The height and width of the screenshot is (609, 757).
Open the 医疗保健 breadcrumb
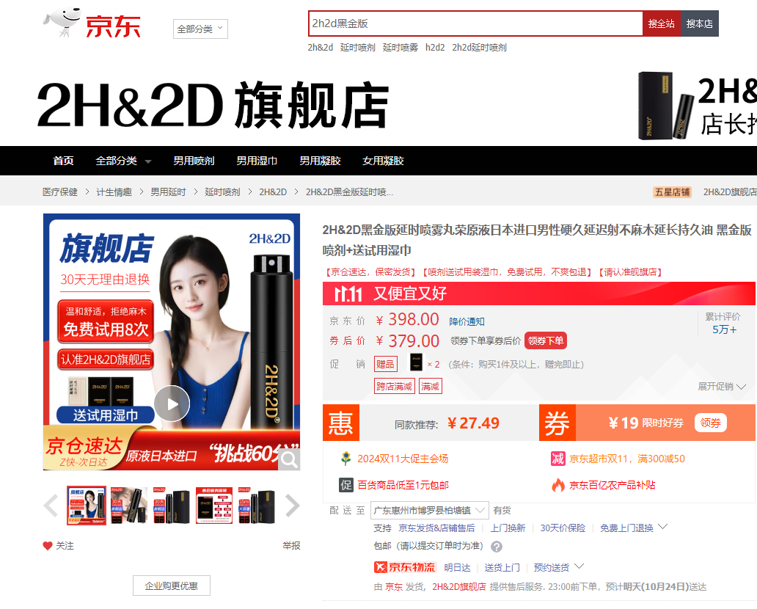pos(60,192)
